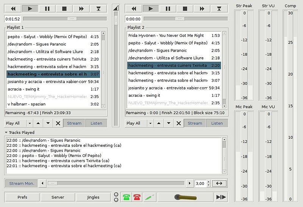Click the vertical volume fader between players
The image size is (303, 207).
[x=116, y=20]
